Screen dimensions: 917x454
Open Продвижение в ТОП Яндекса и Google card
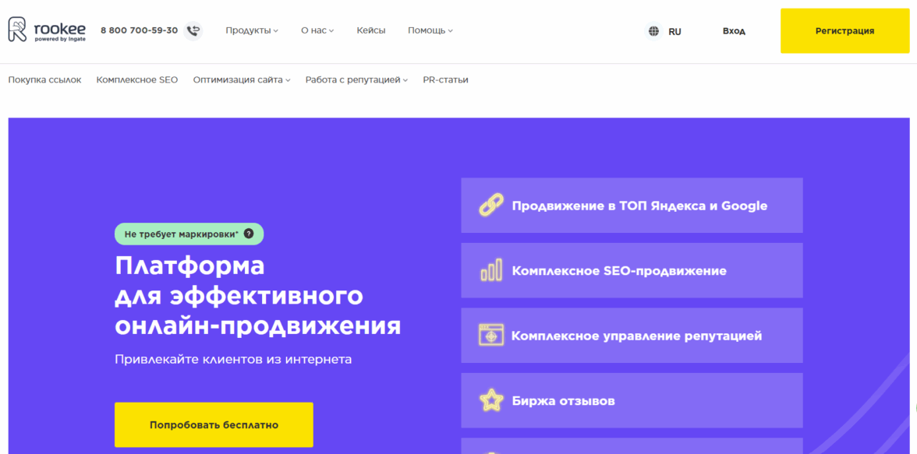[x=632, y=205]
